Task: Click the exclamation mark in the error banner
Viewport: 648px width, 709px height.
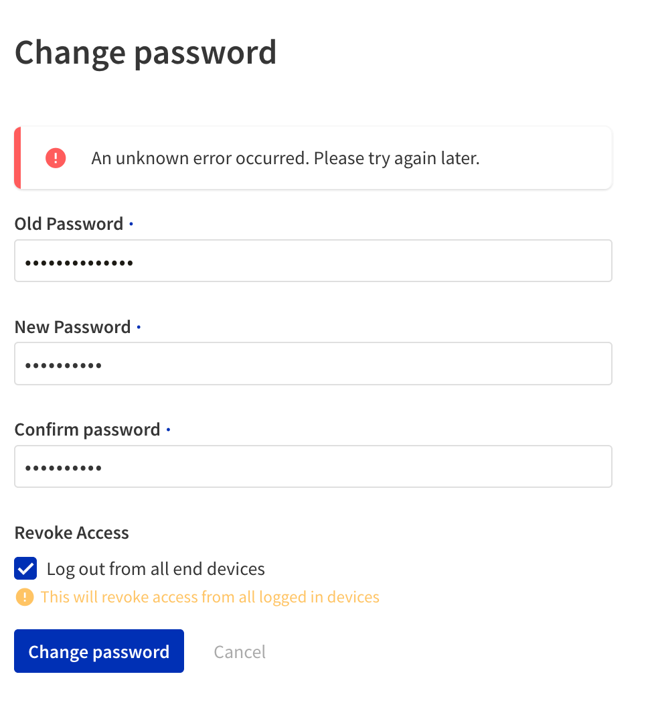Action: 56,157
